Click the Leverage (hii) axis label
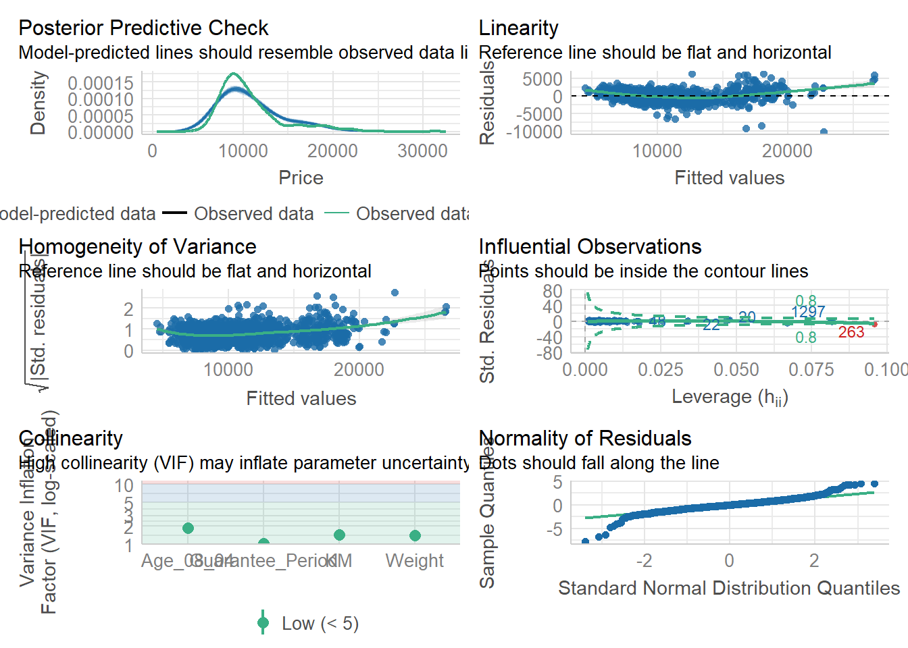 (x=730, y=397)
